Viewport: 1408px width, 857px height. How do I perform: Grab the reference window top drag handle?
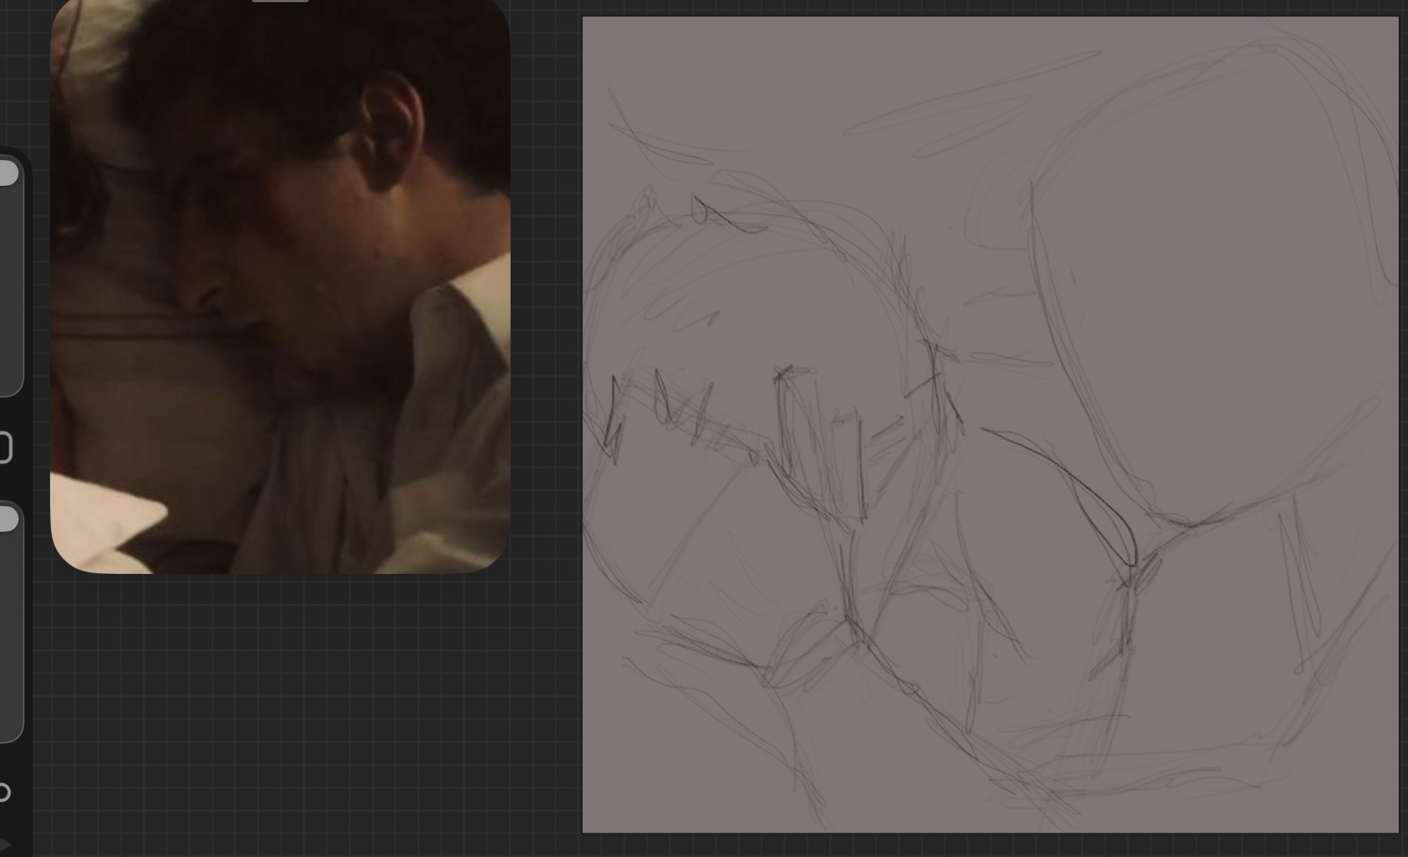click(280, 1)
